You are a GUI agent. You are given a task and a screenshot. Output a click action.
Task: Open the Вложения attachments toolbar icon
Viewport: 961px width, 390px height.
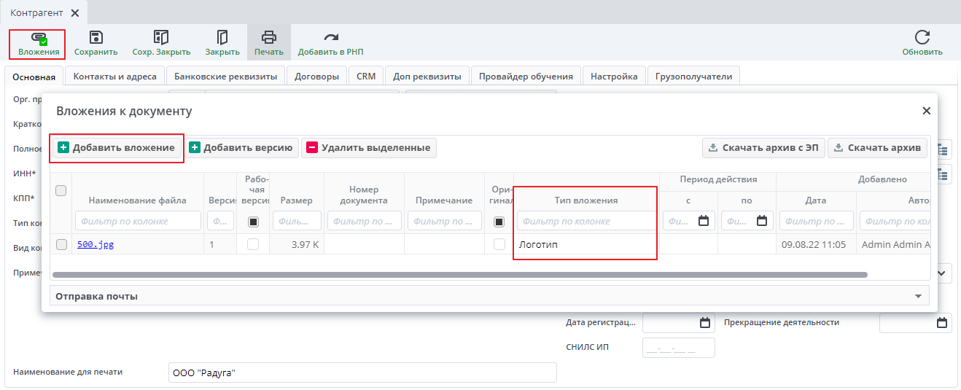pos(39,44)
